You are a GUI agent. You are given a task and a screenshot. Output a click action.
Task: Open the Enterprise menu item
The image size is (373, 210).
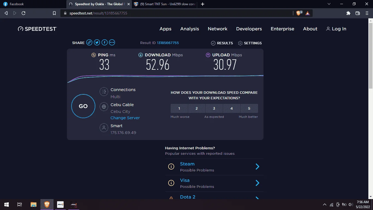click(x=282, y=29)
